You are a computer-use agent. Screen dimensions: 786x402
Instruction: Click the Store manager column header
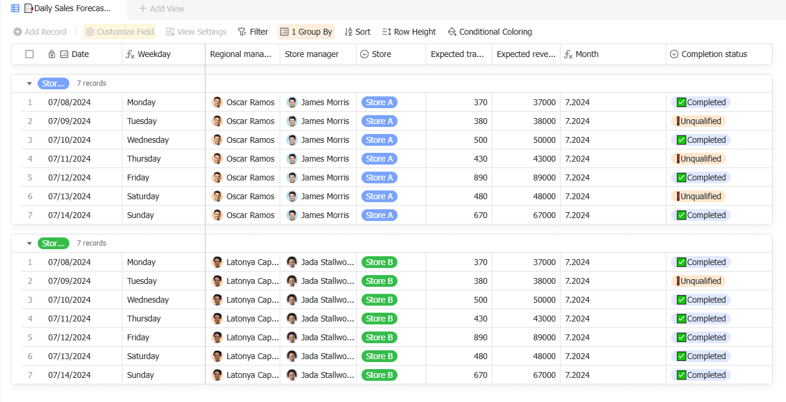[x=318, y=54]
